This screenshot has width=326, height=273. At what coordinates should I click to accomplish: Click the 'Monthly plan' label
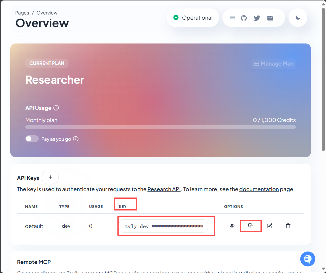tap(41, 120)
